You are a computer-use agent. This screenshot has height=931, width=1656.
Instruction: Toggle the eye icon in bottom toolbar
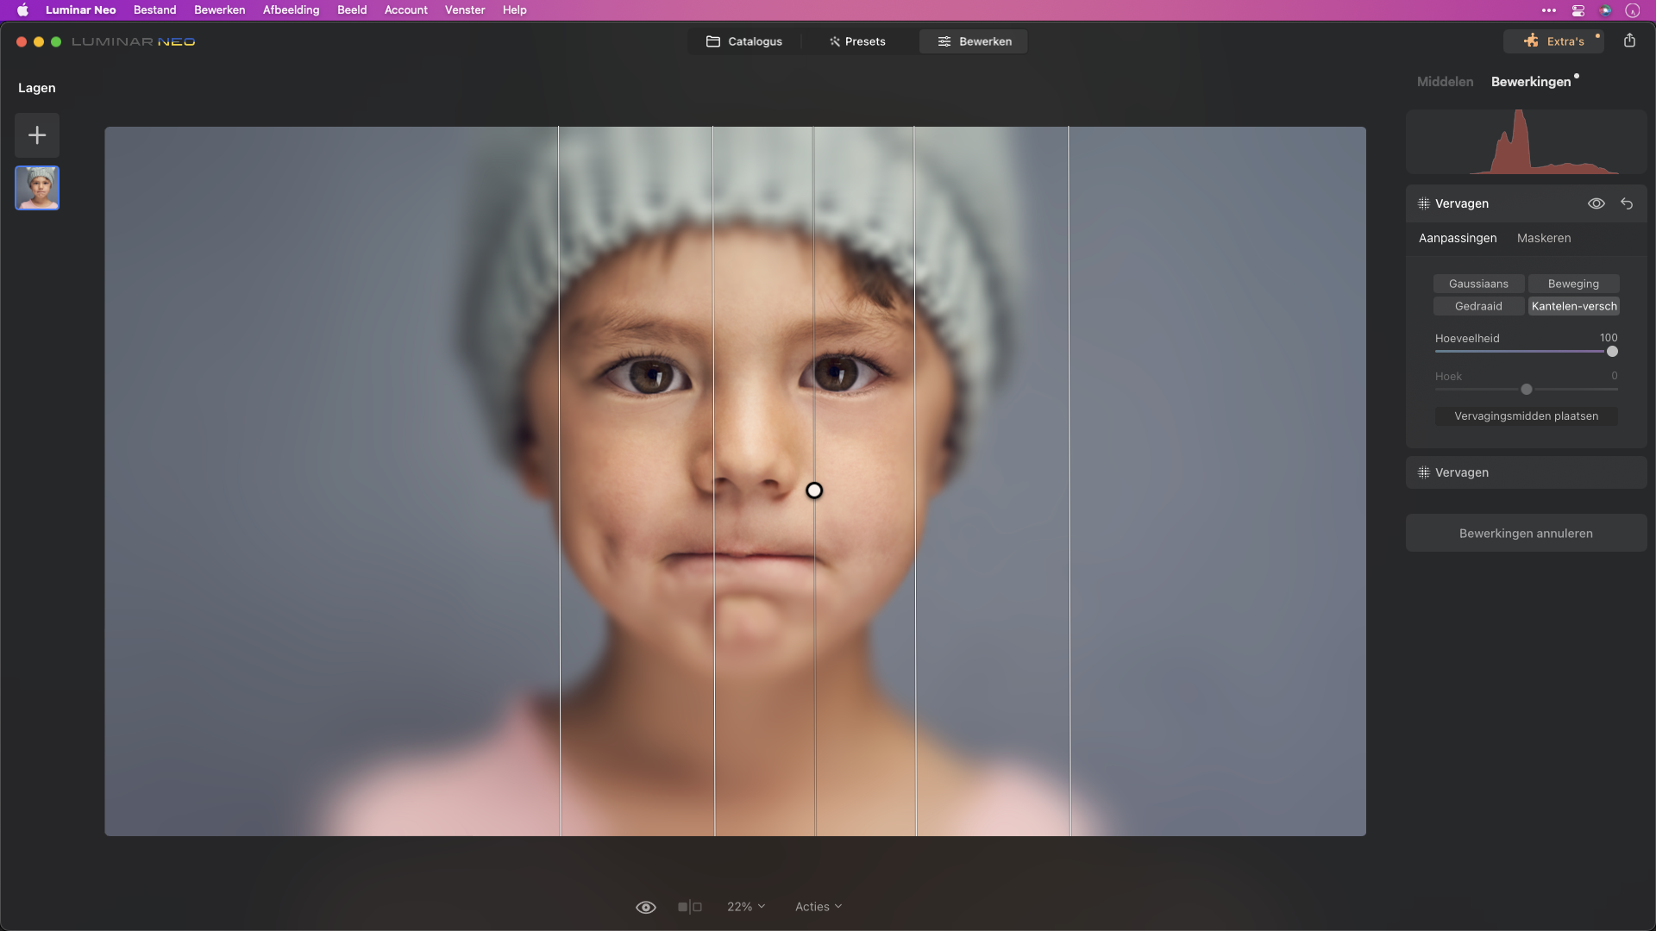(x=646, y=906)
